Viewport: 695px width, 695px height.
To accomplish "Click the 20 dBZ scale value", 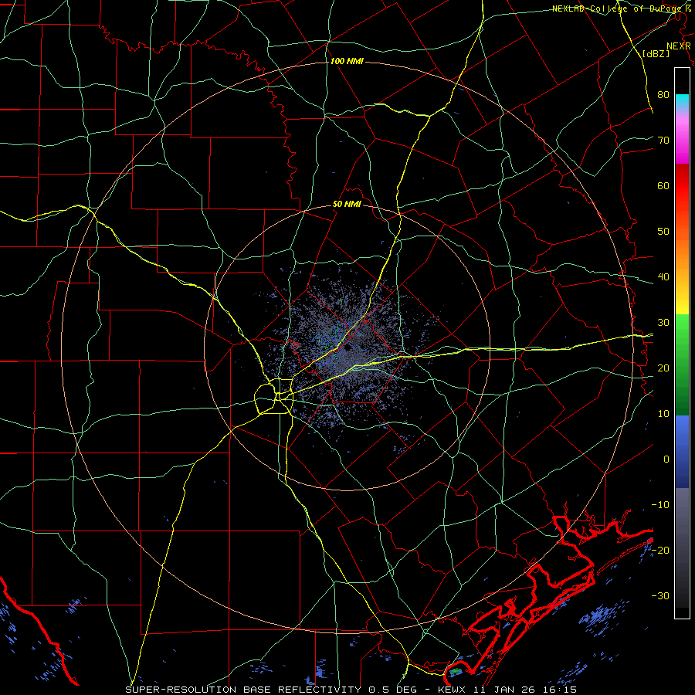I will [663, 368].
